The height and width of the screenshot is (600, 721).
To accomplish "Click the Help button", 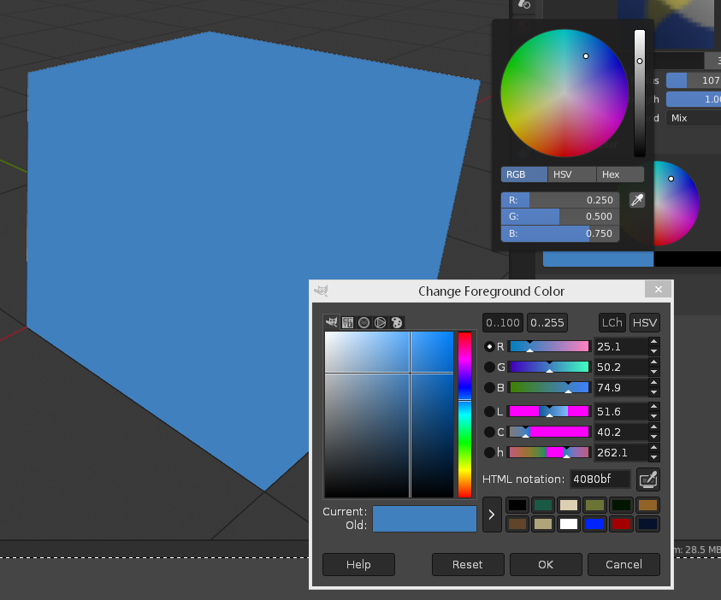I will (x=358, y=564).
